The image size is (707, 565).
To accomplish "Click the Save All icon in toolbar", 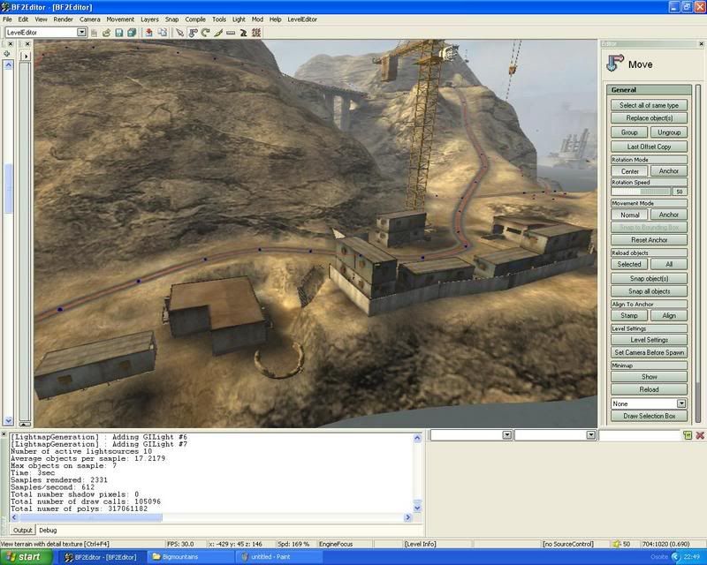I will [x=131, y=33].
